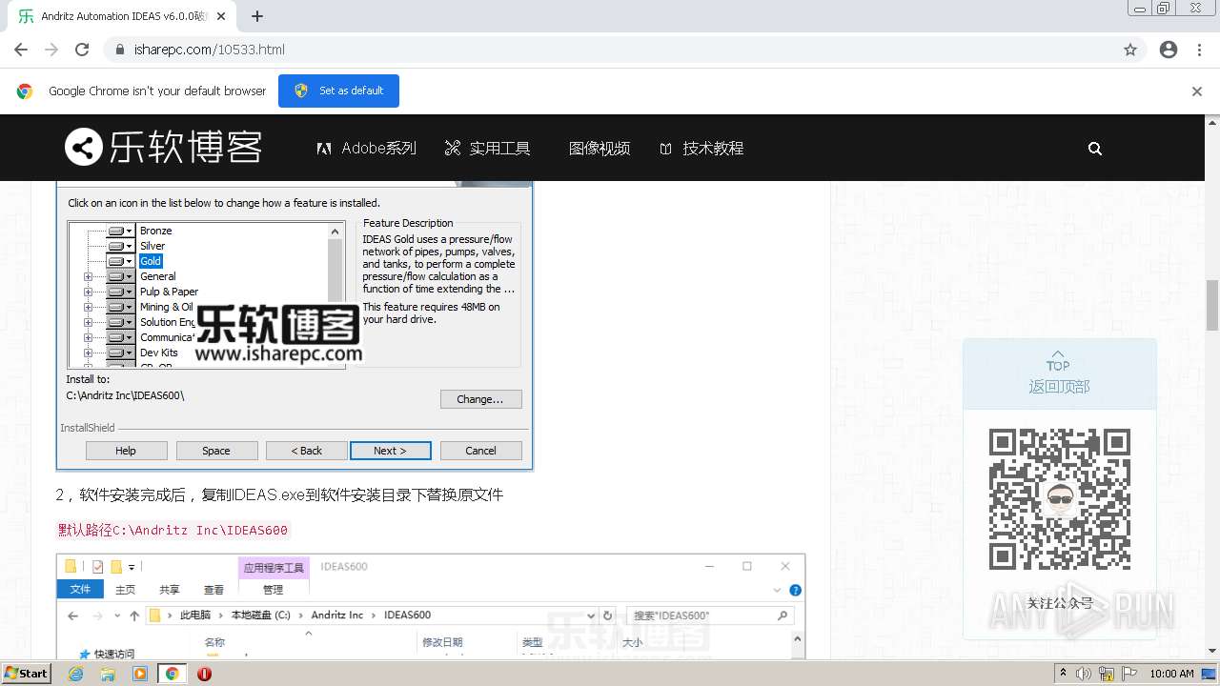Click the 管理 tab in the explorer screenshot
The height and width of the screenshot is (686, 1220).
[273, 589]
